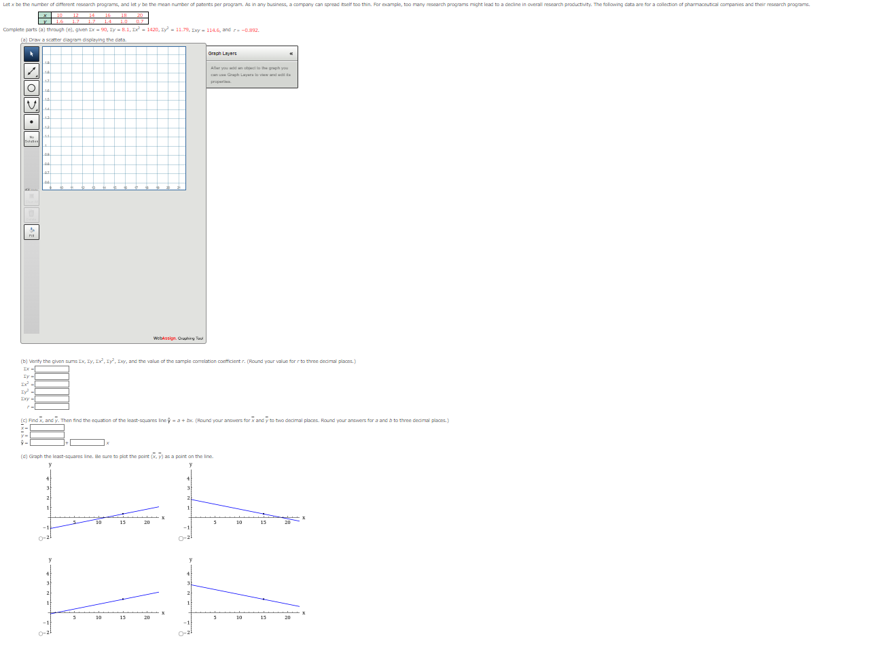Screen dimensions: 896x645
Task: Click table cell x value 12
Action: 76,15
